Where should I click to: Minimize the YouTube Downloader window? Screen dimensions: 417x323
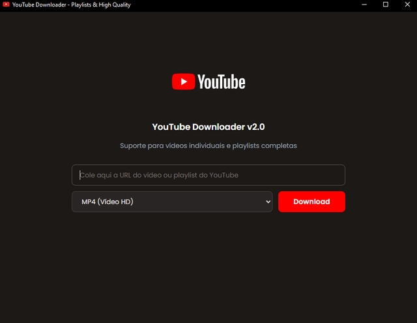tap(364, 5)
